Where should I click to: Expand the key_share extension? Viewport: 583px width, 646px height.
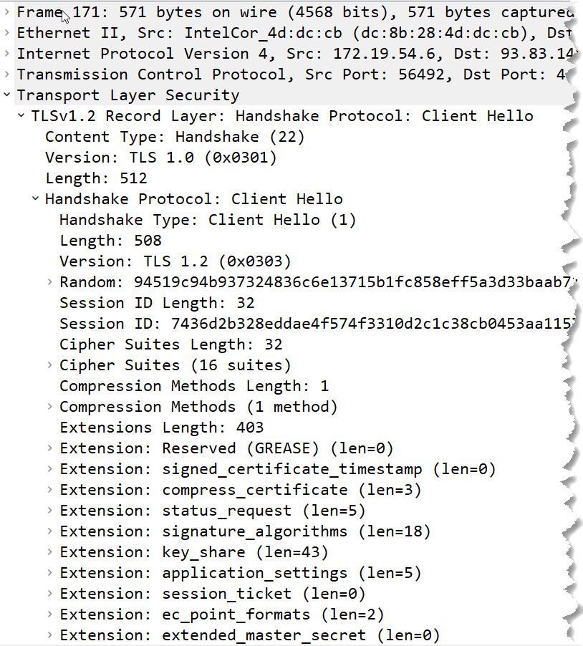point(49,552)
